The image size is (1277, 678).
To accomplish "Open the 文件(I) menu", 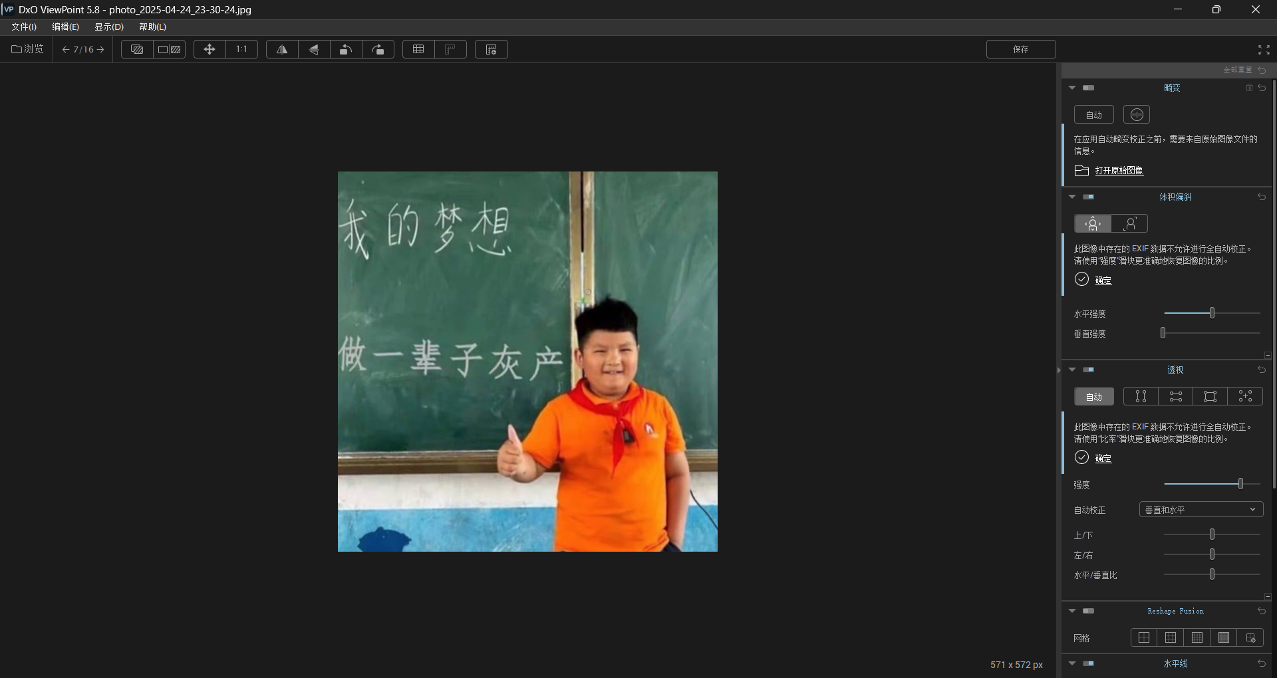I will pos(23,27).
